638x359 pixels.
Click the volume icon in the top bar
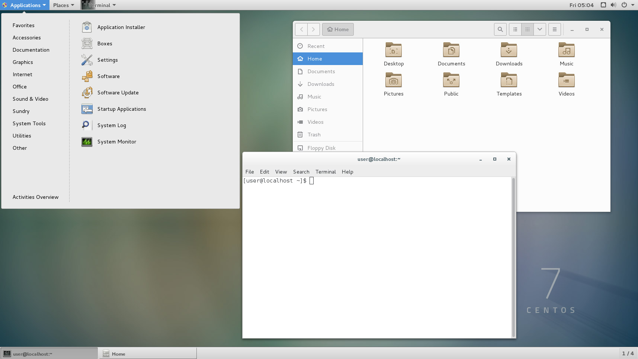click(x=612, y=5)
